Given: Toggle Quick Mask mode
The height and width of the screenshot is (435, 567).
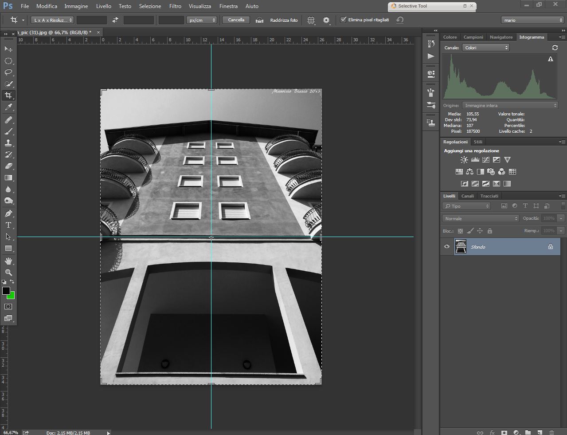Looking at the screenshot, I should pos(8,306).
